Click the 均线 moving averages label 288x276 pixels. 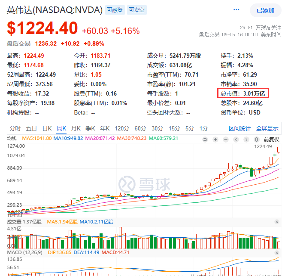[12, 138]
